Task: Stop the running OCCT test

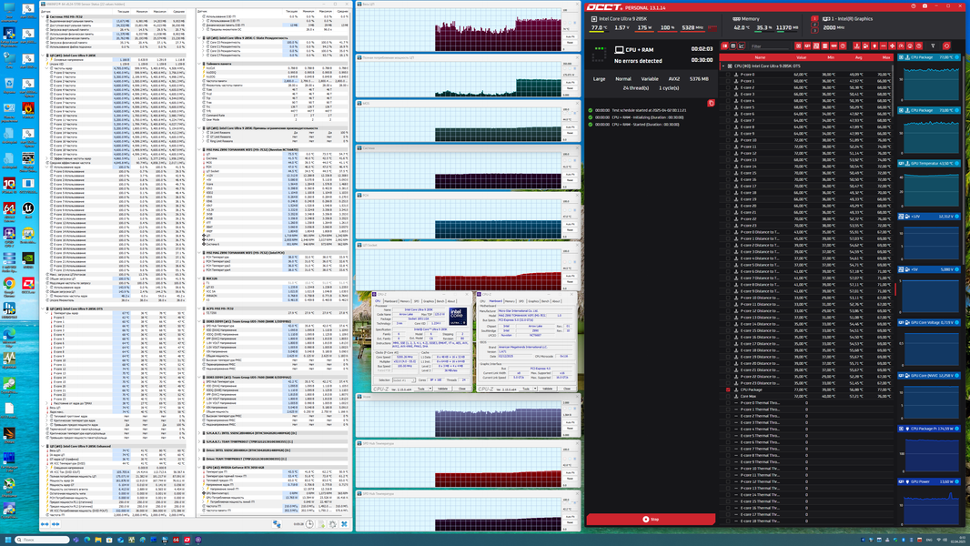Action: pyautogui.click(x=651, y=520)
